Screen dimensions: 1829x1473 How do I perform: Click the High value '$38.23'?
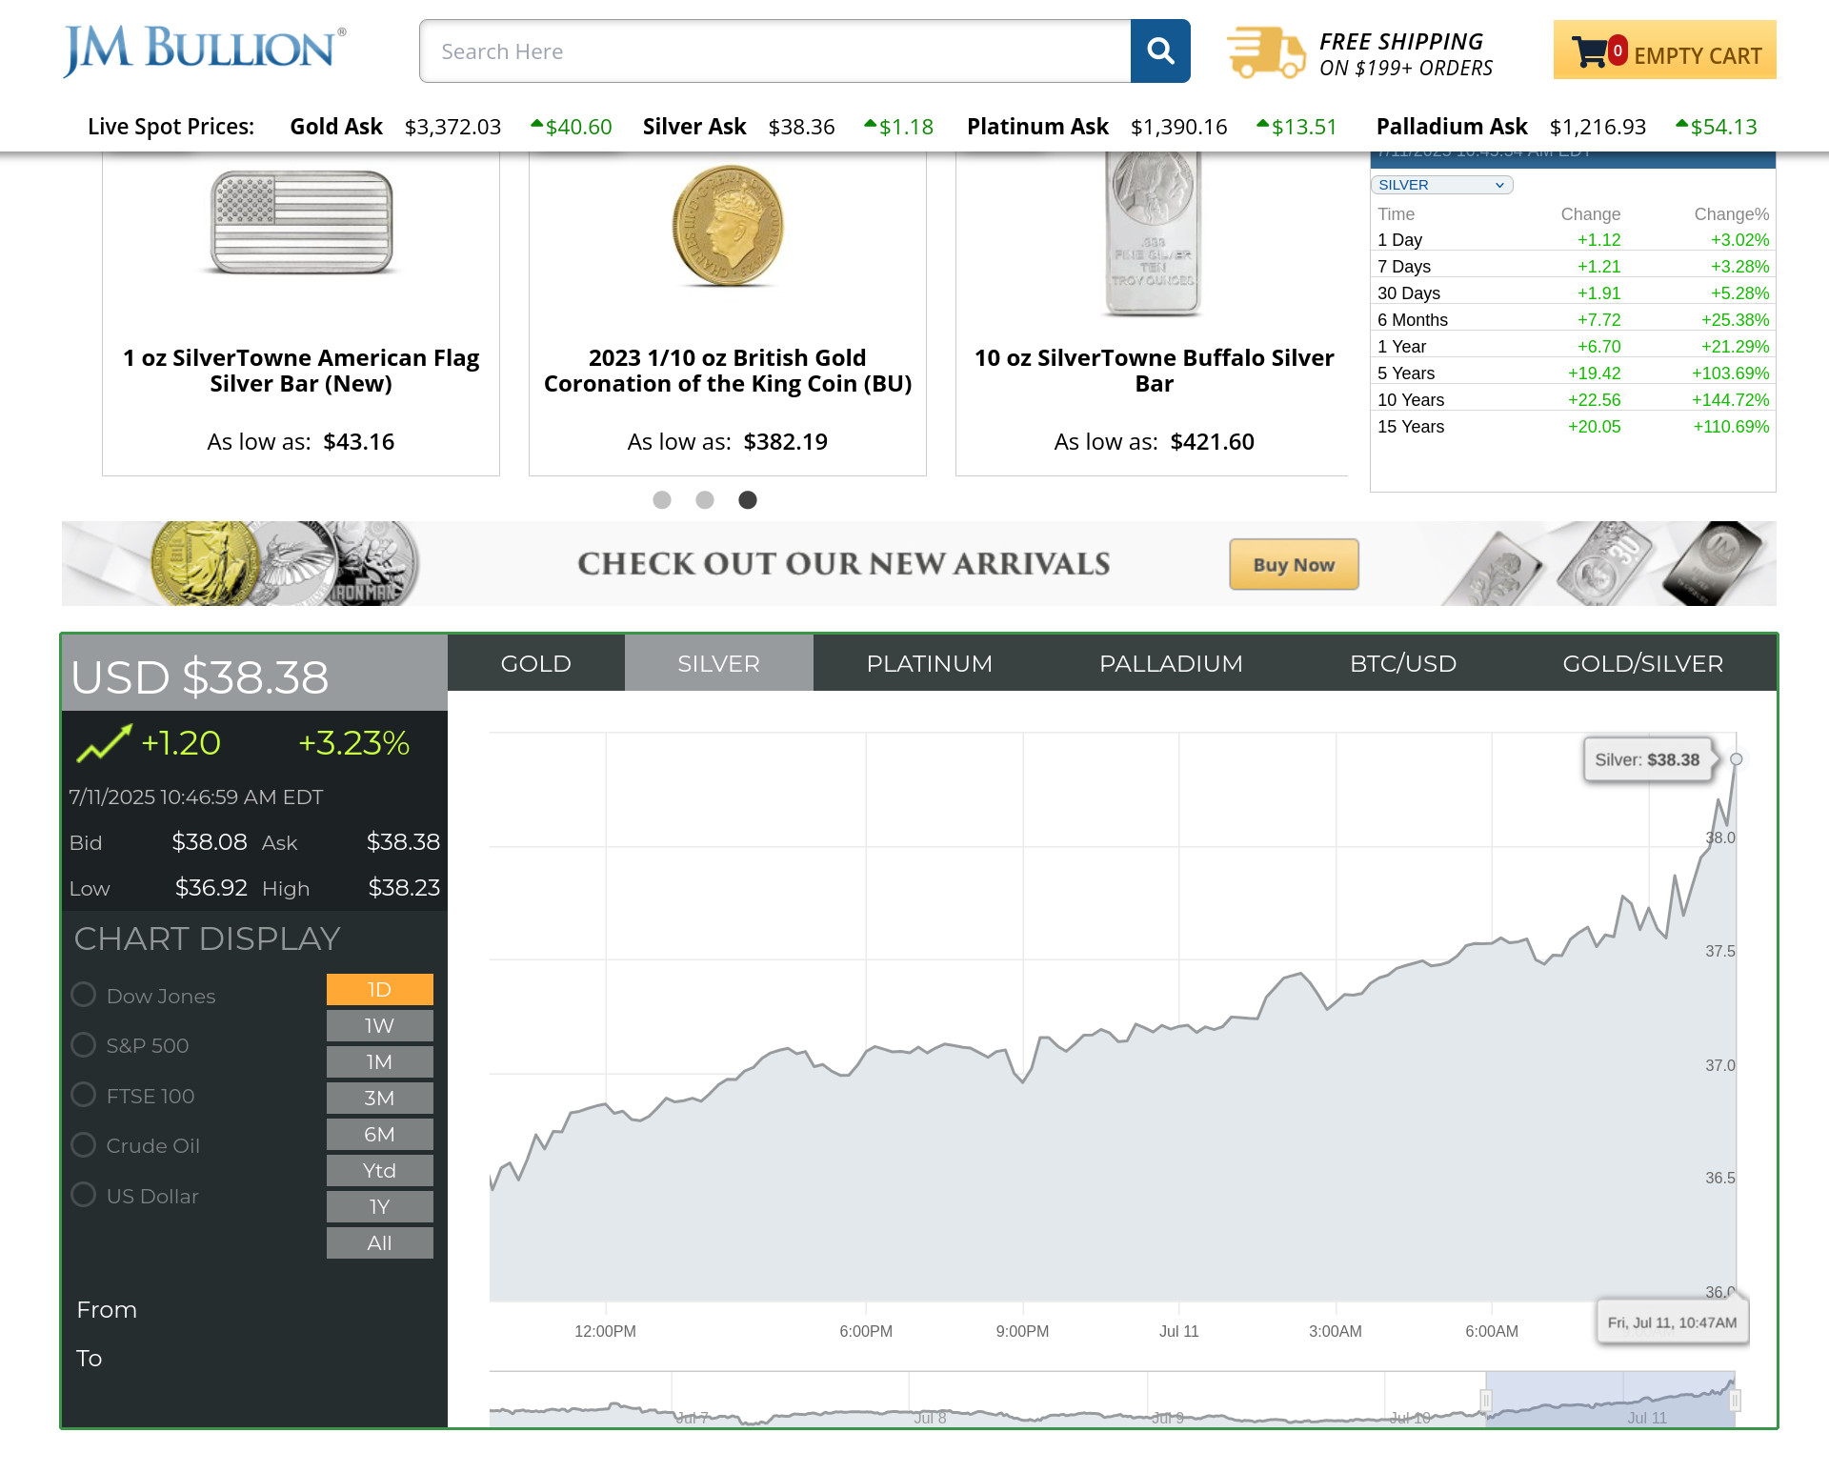coord(404,888)
